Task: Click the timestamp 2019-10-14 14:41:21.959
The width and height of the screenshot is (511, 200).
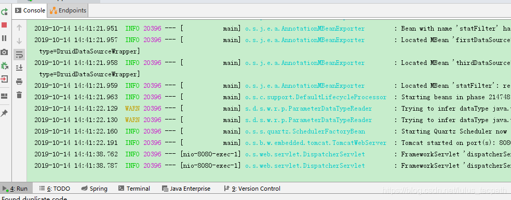Action: 76,86
